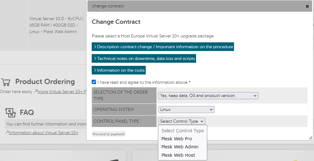The image size is (314, 161).
Task: Expand Information on the costs section
Action: 119,70
